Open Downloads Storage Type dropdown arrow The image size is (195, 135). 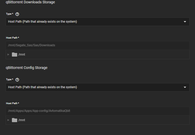[x=185, y=22]
